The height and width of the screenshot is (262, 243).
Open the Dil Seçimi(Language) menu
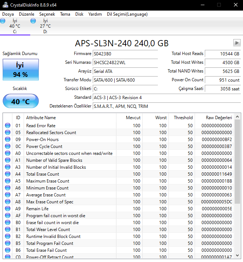pyautogui.click(x=127, y=14)
